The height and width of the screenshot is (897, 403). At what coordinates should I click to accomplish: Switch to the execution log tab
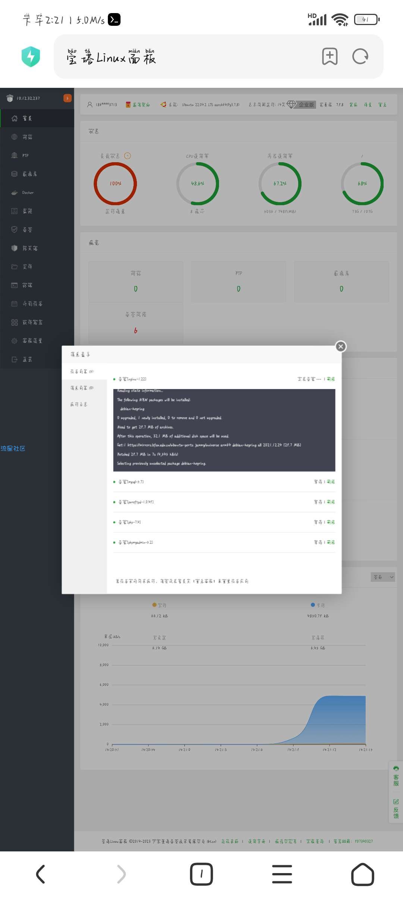point(84,404)
